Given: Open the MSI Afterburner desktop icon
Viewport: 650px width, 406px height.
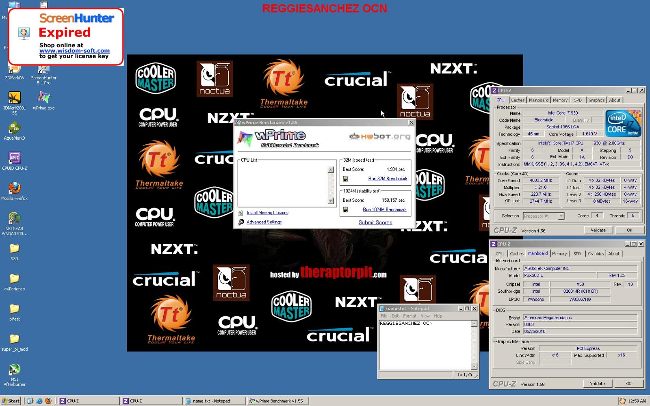Looking at the screenshot, I should (14, 374).
